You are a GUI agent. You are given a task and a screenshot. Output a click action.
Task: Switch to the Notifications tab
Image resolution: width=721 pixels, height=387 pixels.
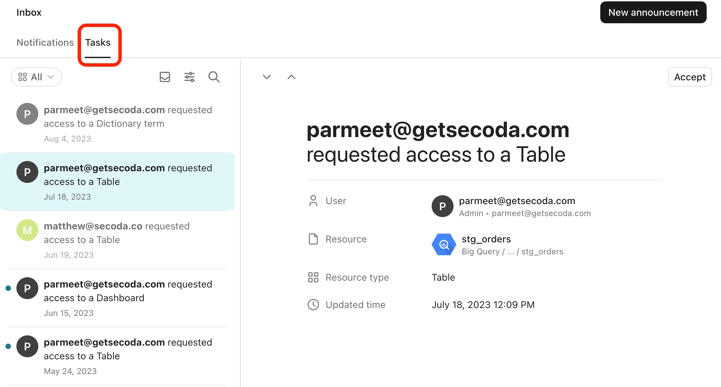click(45, 42)
